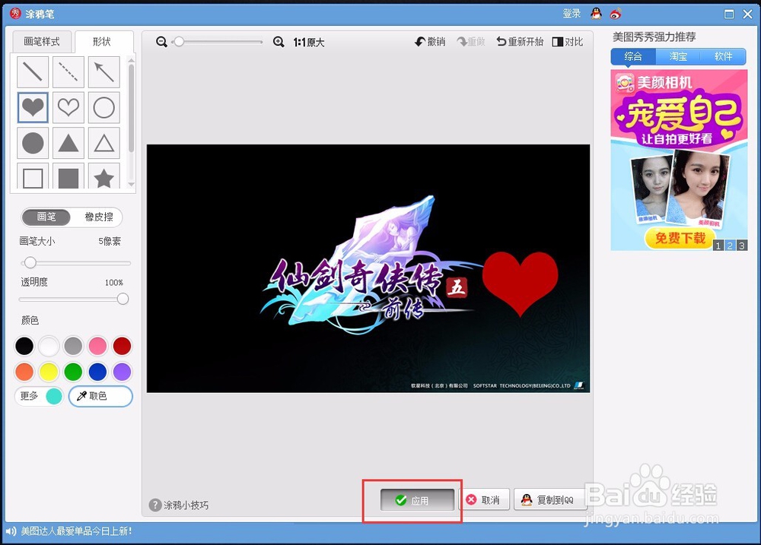Pick the white color swatch
This screenshot has width=761, height=545.
(x=49, y=346)
